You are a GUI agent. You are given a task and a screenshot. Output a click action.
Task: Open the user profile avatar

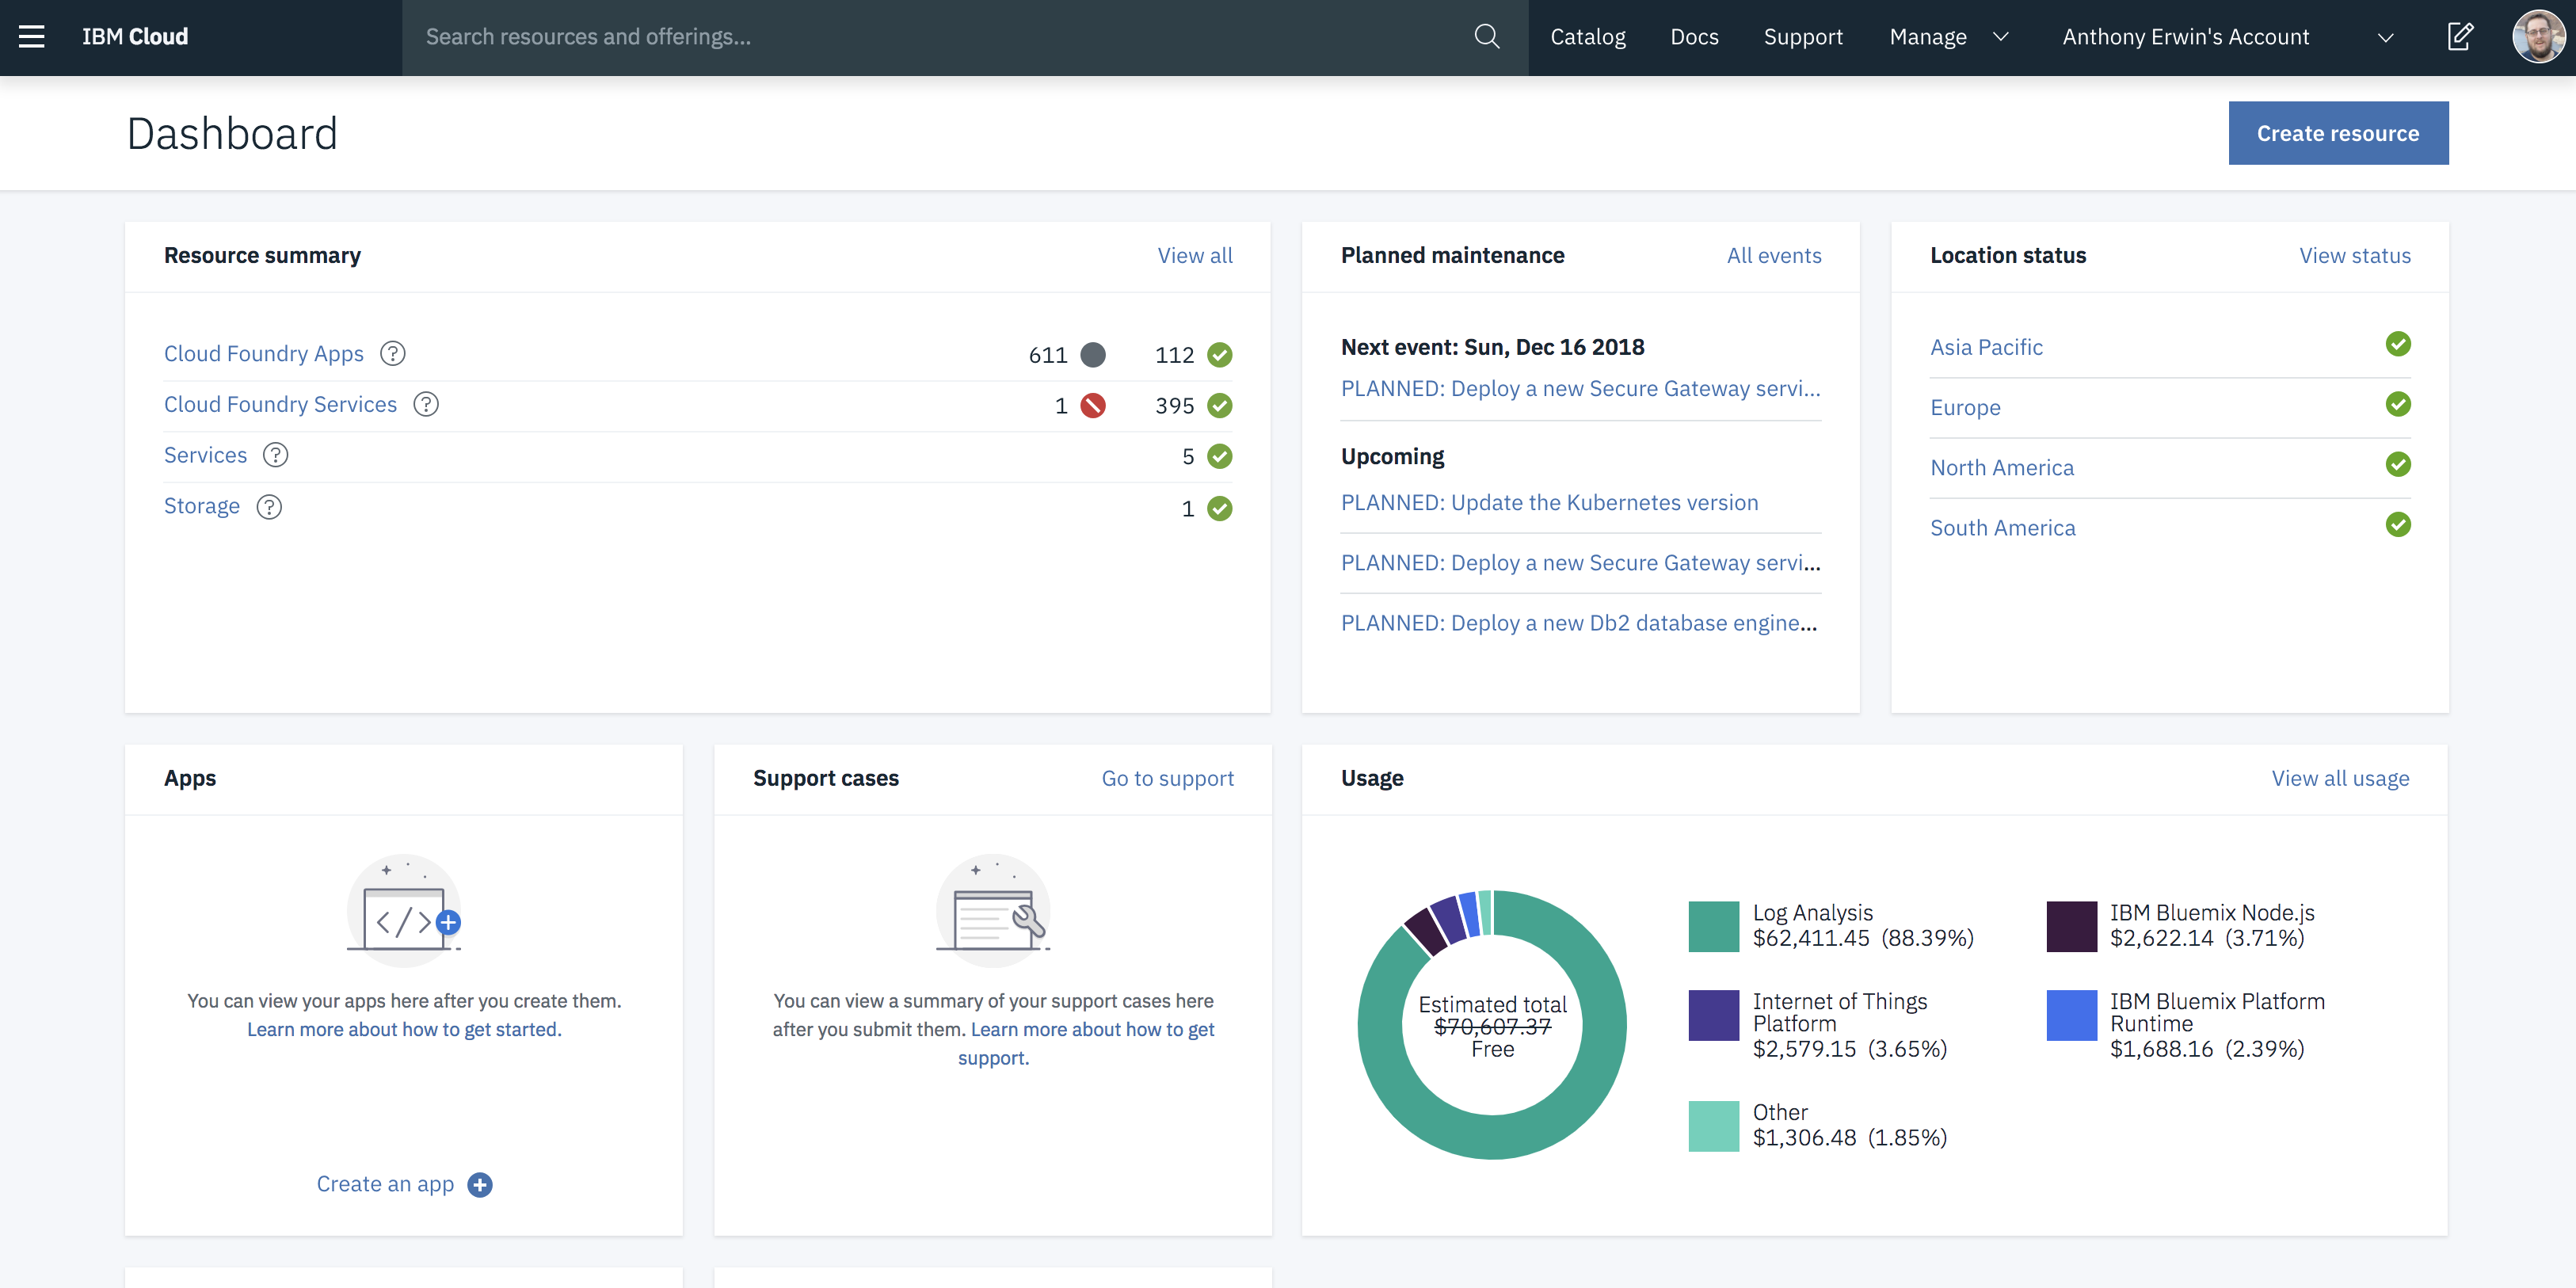pos(2538,37)
